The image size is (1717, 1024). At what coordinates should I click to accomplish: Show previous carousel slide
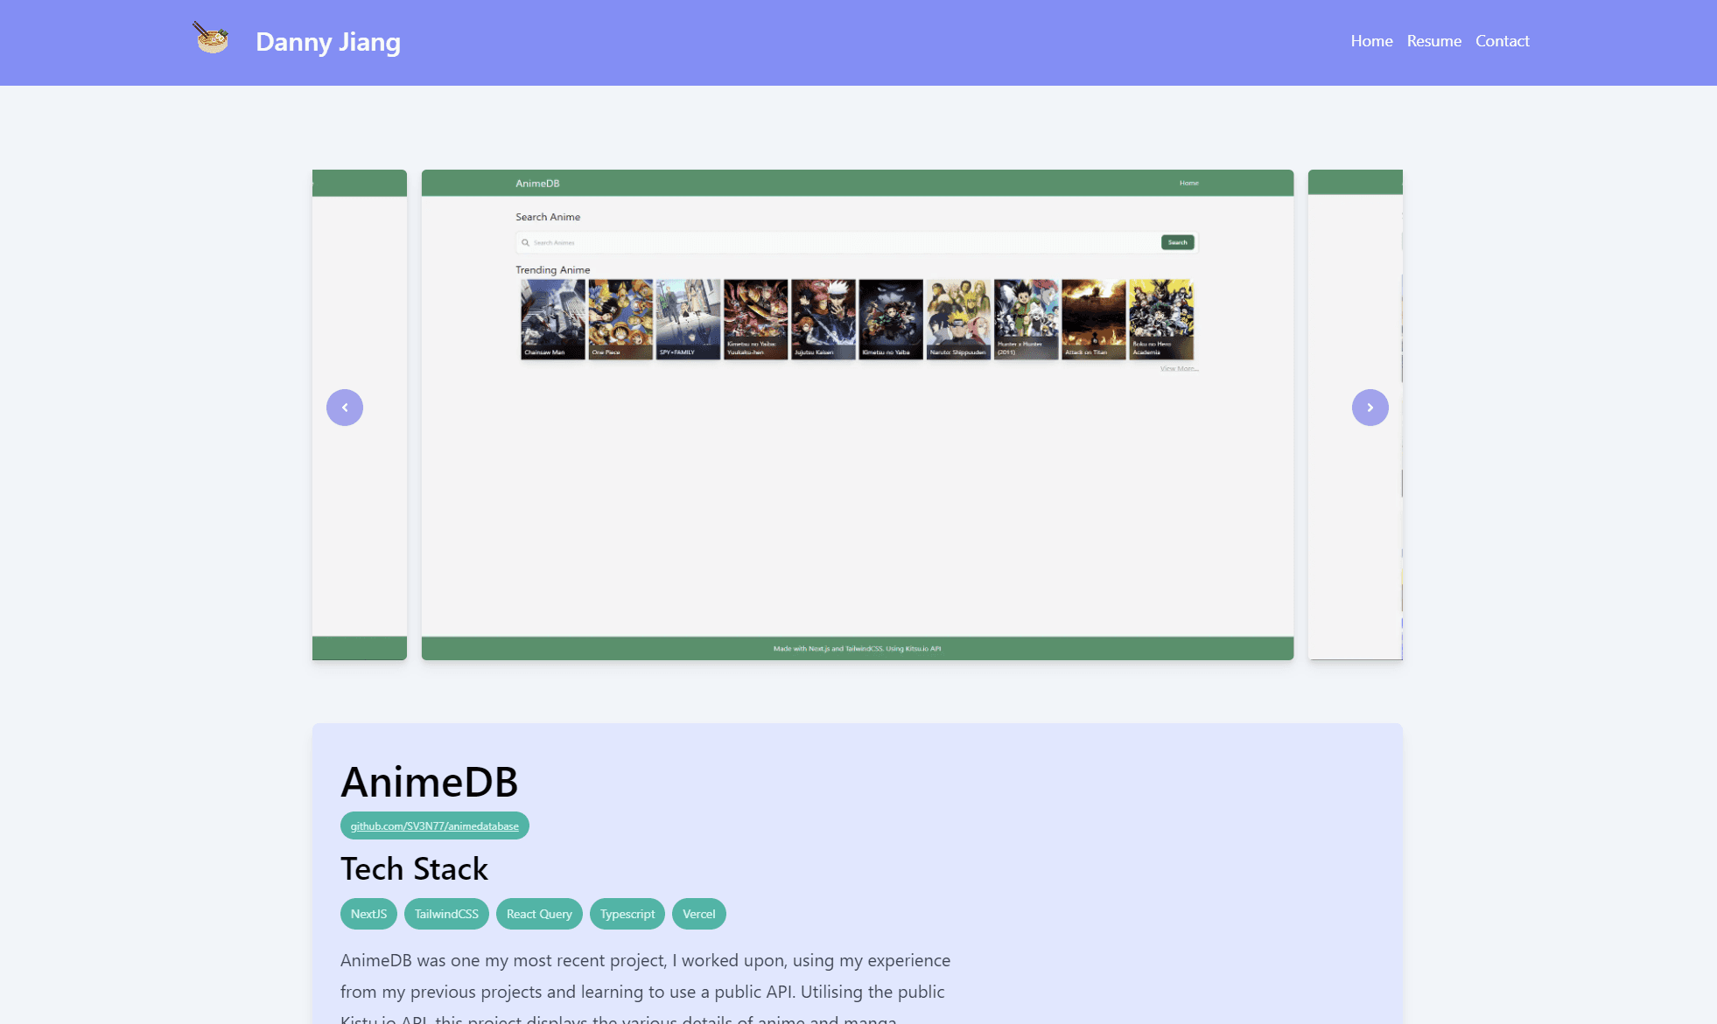(345, 408)
